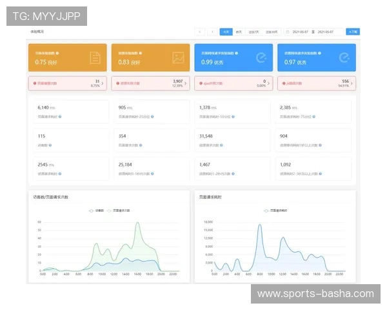The width and height of the screenshot is (387, 310).
Task: Click help icon beside the 6,140 ms label
Action: pyautogui.click(x=61, y=117)
